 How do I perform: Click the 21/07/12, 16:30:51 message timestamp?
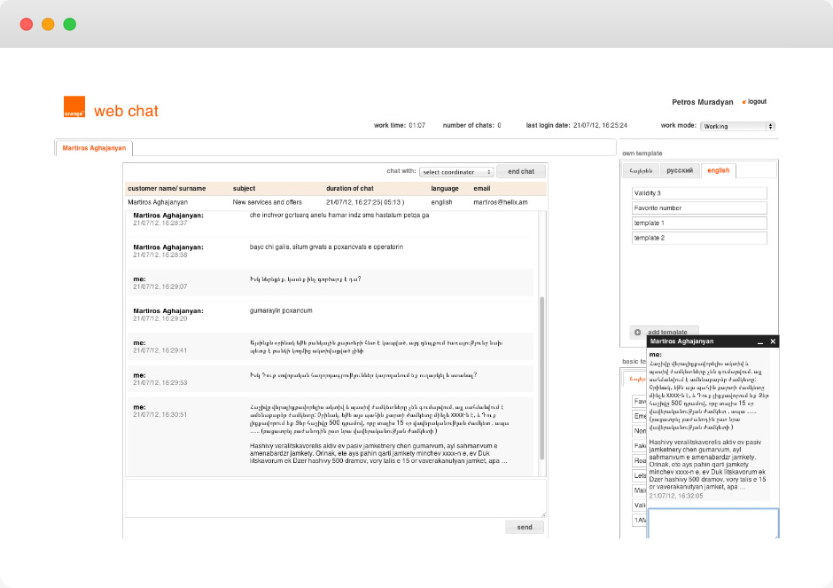(x=160, y=414)
